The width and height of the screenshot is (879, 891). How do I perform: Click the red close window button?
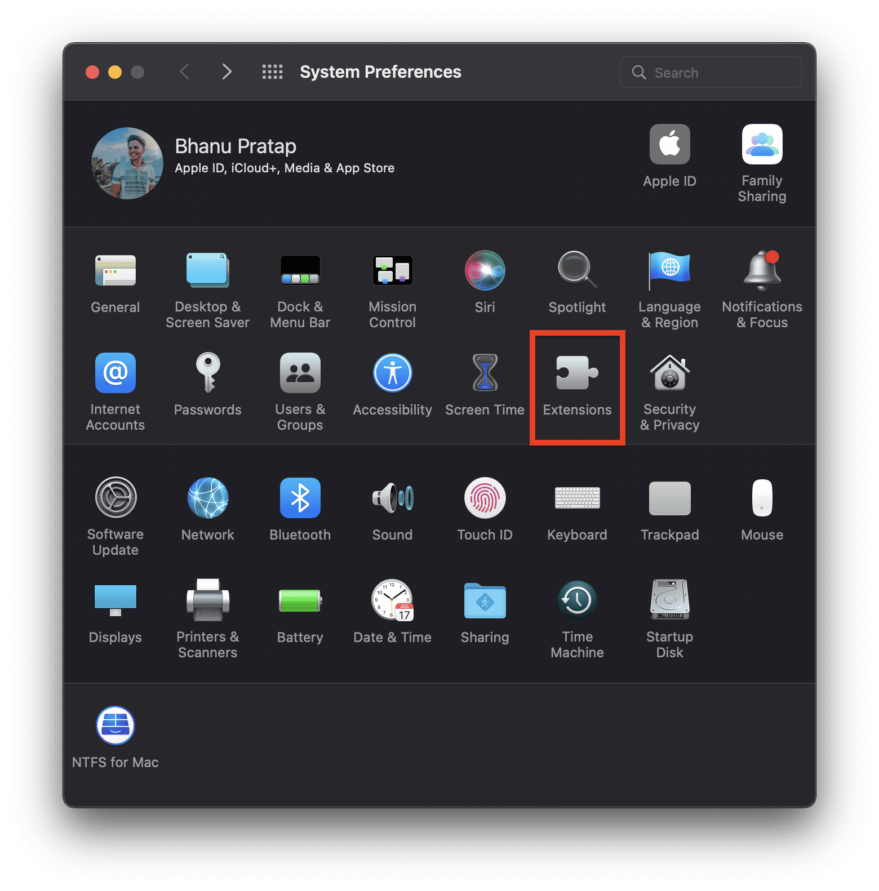[92, 72]
